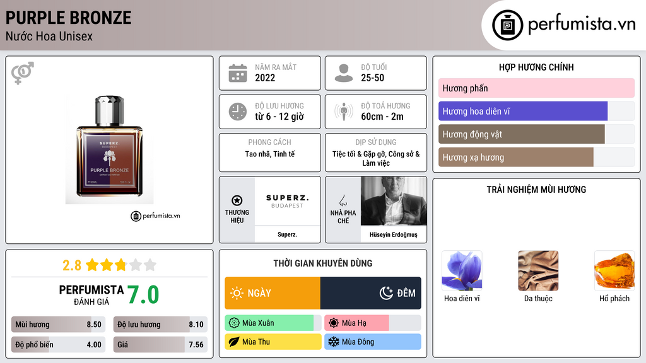Click the snowflake icon next to Mùa Đông

tap(334, 342)
